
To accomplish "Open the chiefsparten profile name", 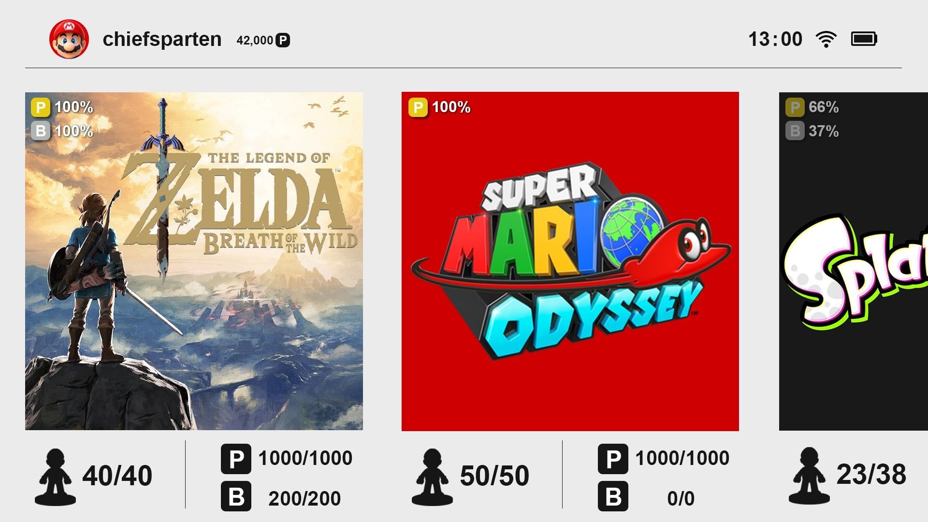I will click(162, 40).
